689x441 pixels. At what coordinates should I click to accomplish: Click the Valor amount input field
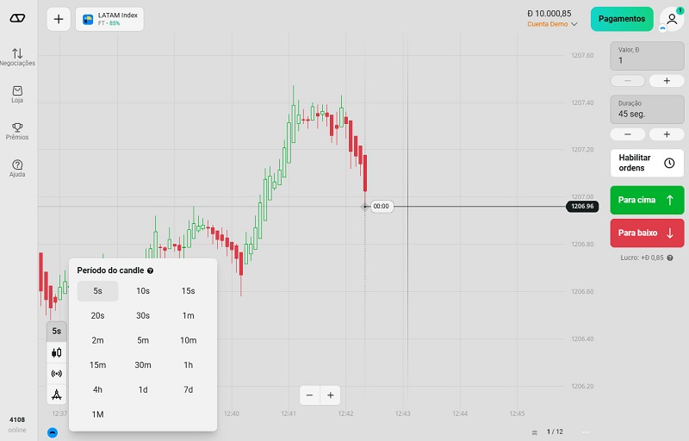[x=647, y=56]
